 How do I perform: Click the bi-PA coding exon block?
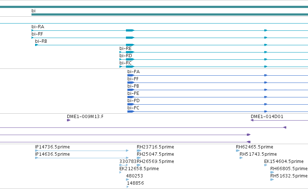(x=131, y=75)
